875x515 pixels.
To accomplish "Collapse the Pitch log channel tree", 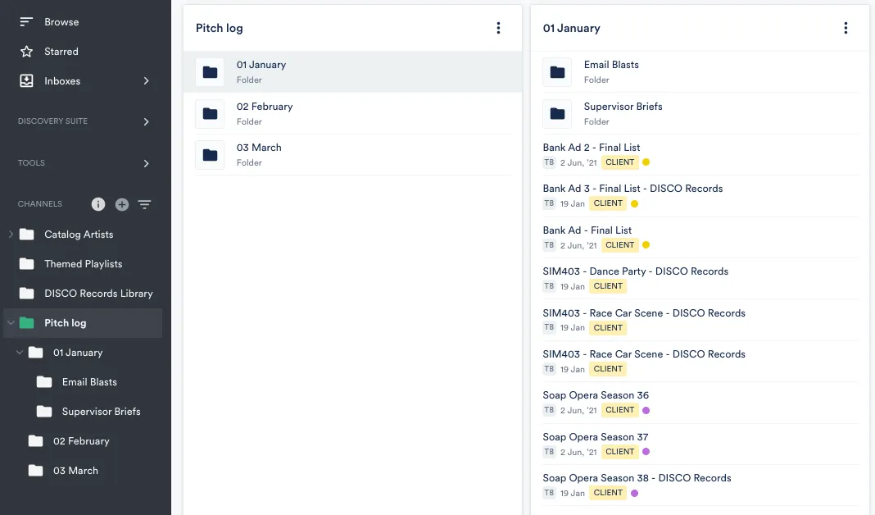I will tap(10, 322).
